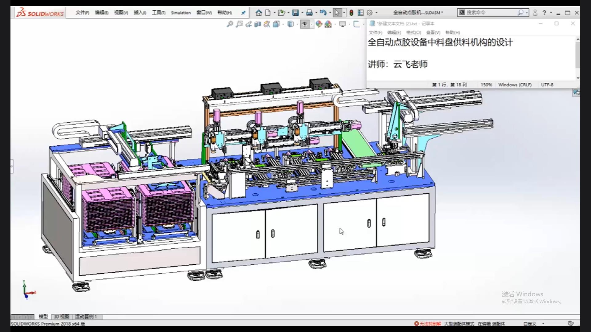Click the Notepad text line 讲师: 云飞老师
591x332 pixels.
point(398,64)
